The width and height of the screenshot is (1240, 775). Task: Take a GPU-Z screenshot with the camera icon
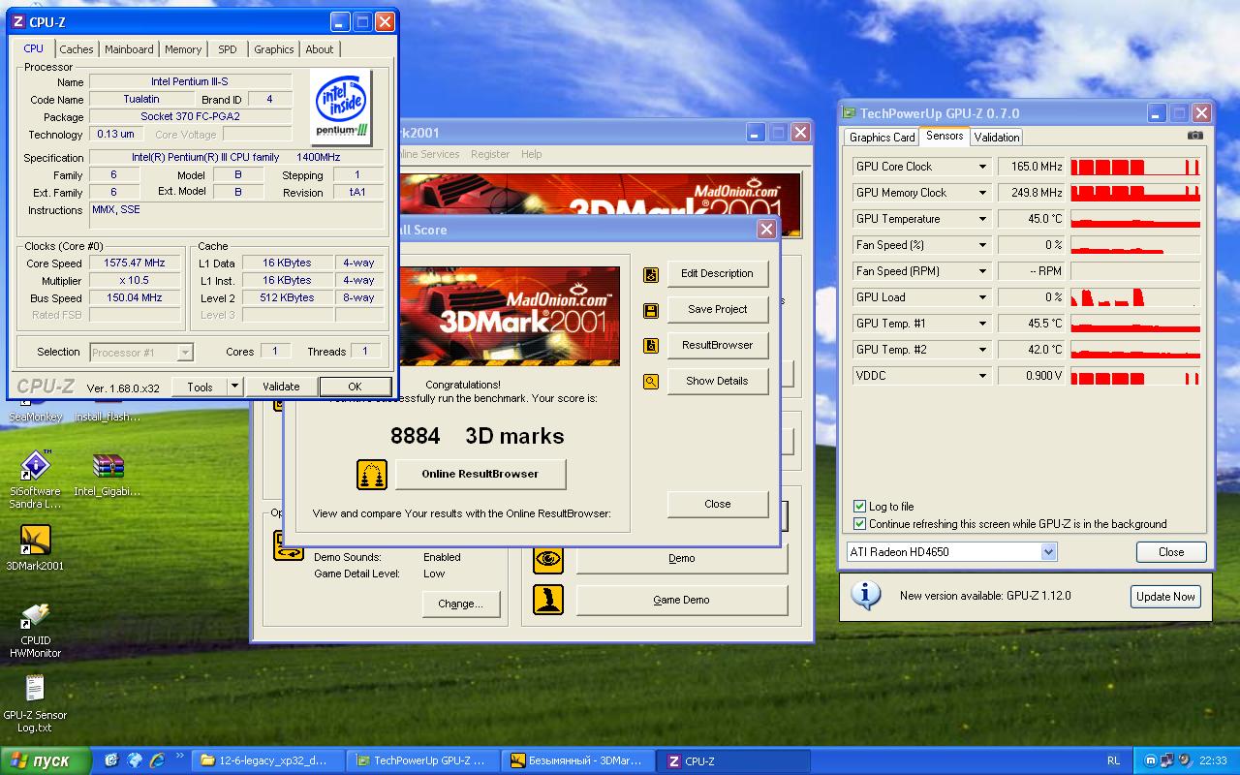point(1195,137)
